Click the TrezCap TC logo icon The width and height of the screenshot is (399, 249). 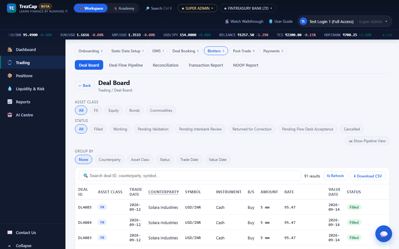[12, 8]
